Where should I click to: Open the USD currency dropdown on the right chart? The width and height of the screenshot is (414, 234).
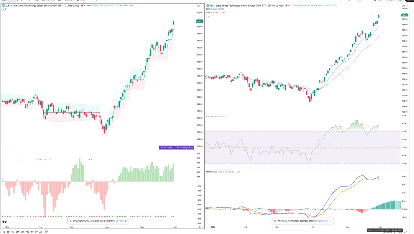coord(404,6)
